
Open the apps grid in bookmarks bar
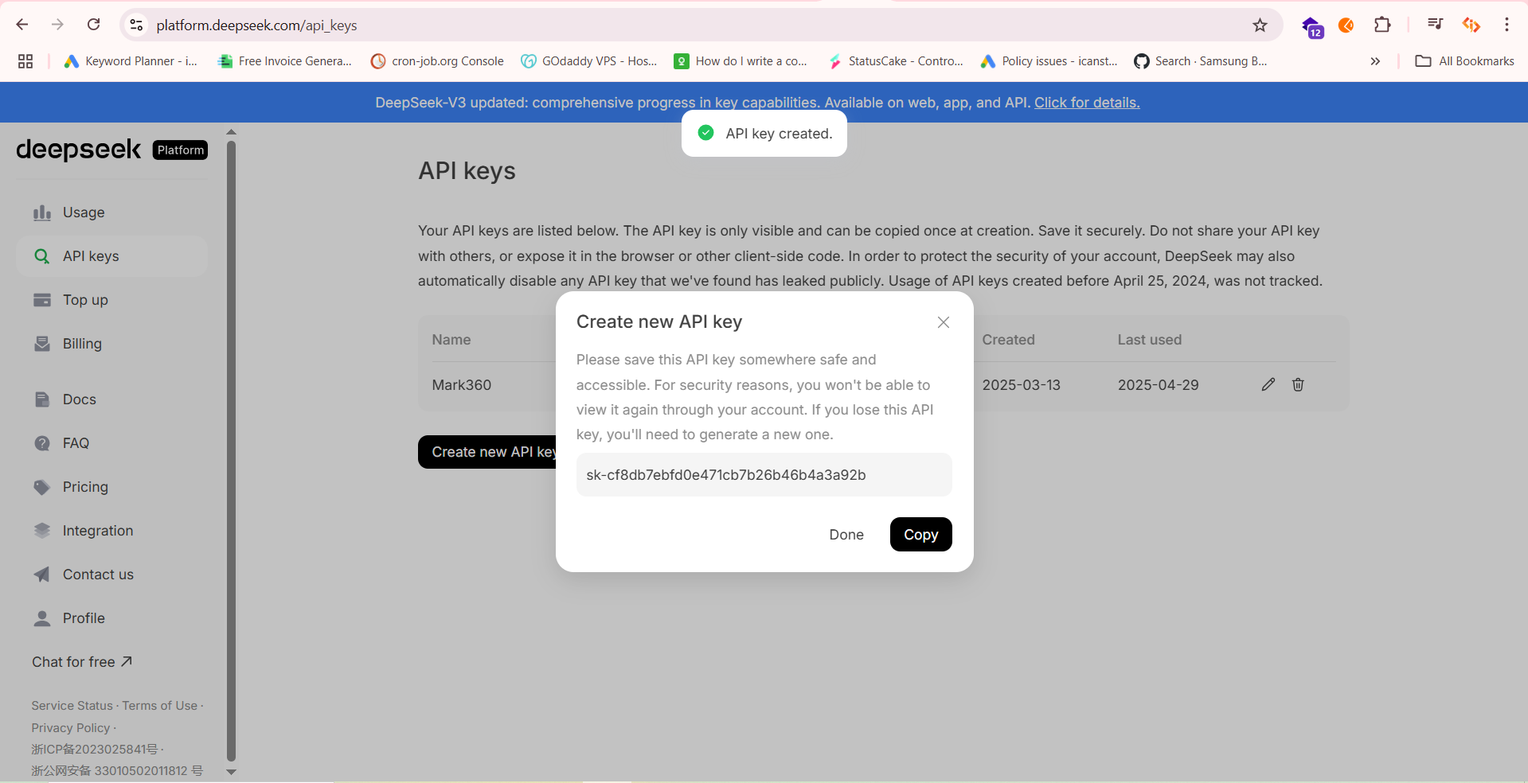25,61
